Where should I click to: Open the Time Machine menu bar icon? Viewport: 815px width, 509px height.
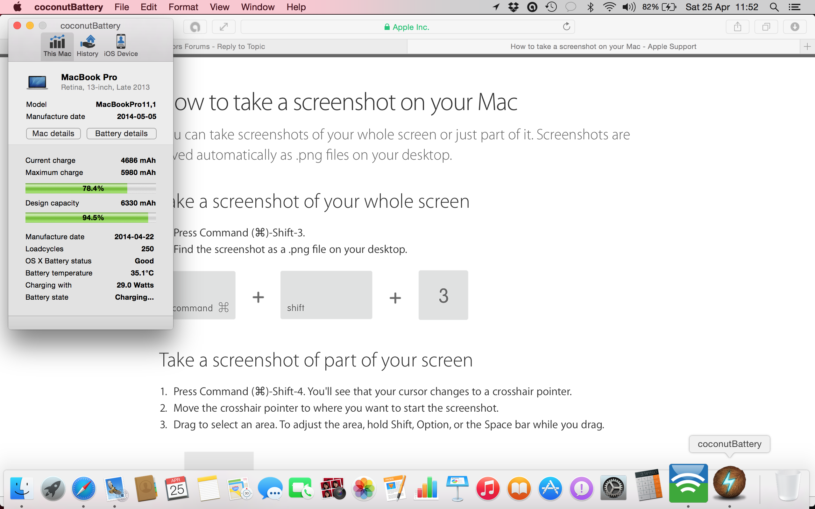(x=551, y=7)
